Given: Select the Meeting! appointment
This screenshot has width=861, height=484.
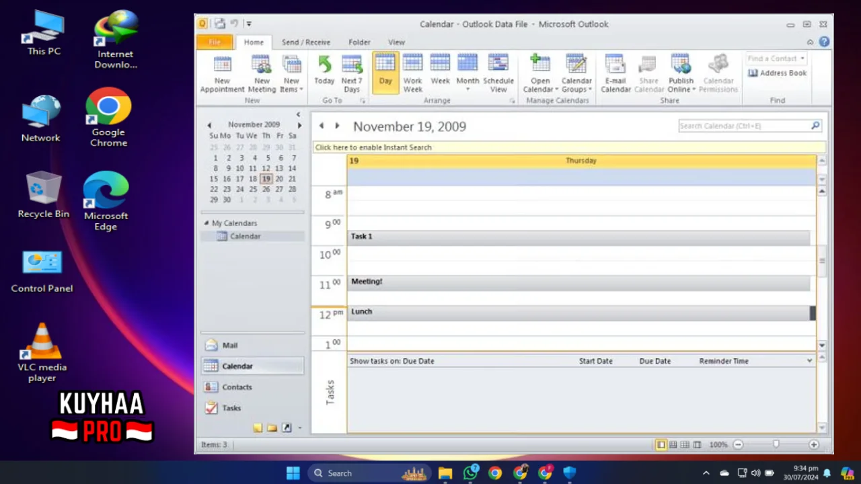Looking at the screenshot, I should click(578, 283).
